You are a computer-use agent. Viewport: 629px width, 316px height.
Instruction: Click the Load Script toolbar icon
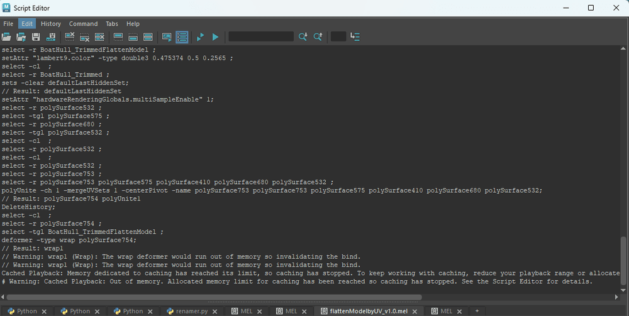[6, 37]
